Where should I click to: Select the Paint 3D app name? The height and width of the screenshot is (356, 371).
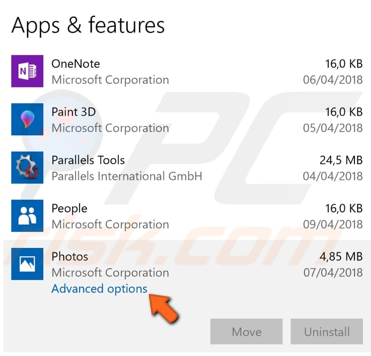point(74,112)
